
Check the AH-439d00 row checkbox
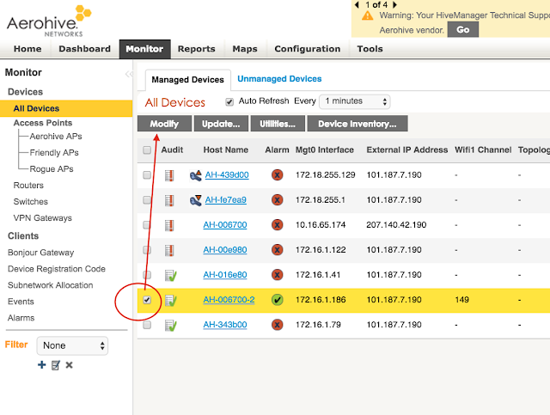pyautogui.click(x=147, y=175)
